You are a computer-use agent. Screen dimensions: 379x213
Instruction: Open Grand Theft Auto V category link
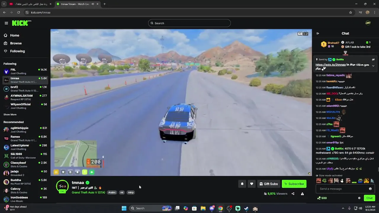click(88, 193)
